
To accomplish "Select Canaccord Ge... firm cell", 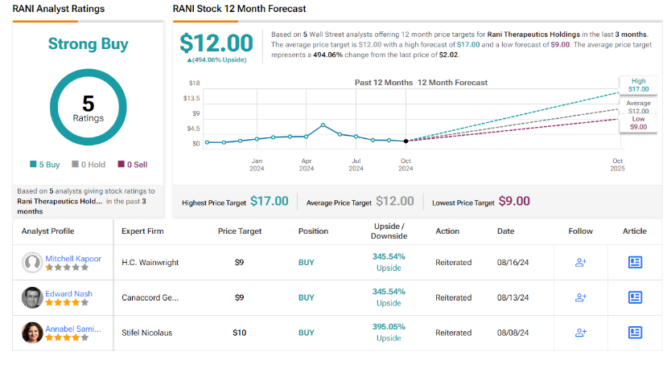I will coord(150,297).
